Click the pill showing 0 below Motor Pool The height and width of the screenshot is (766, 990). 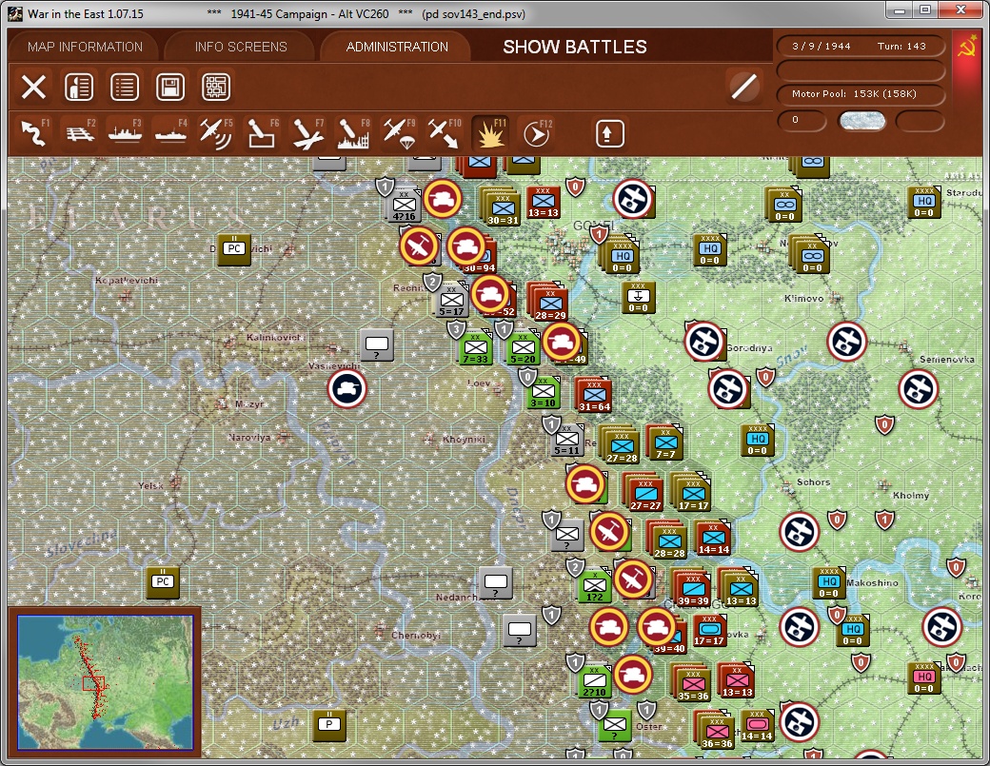pos(802,120)
